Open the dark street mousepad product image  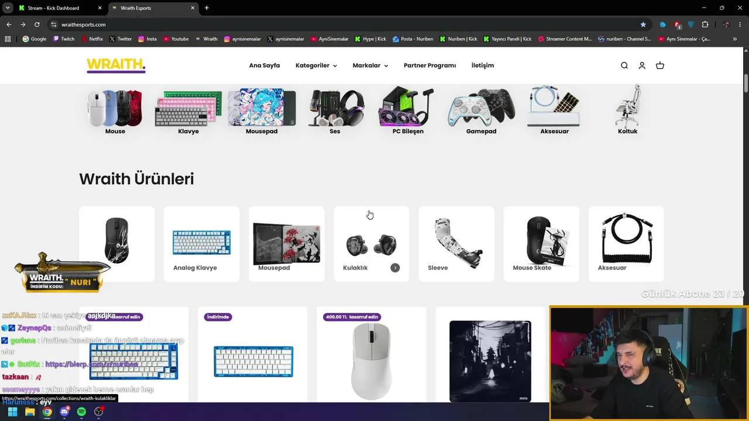490,361
